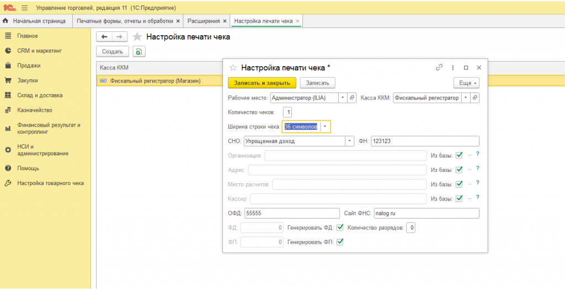Image resolution: width=565 pixels, height=289 pixels.
Task: Go forward with the right arrow button
Action: pyautogui.click(x=120, y=37)
